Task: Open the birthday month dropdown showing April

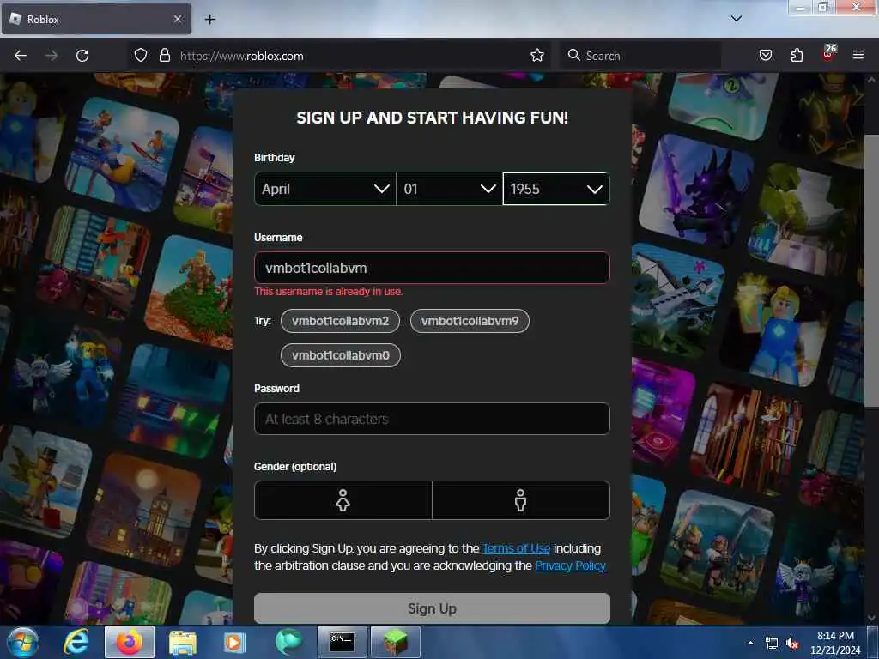Action: coord(325,189)
